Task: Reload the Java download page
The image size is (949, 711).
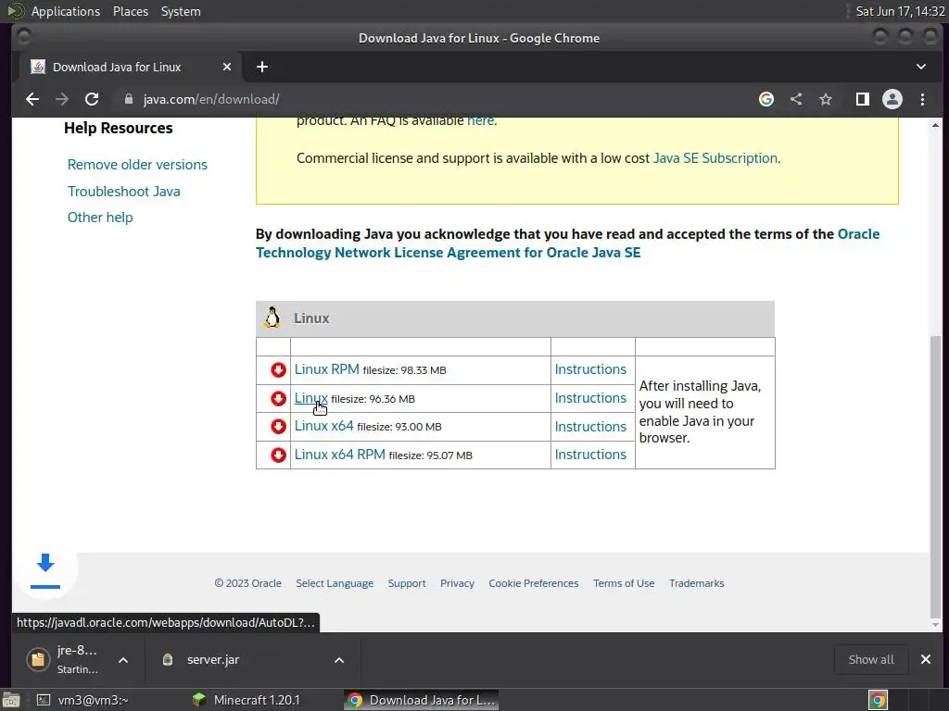Action: coord(92,99)
